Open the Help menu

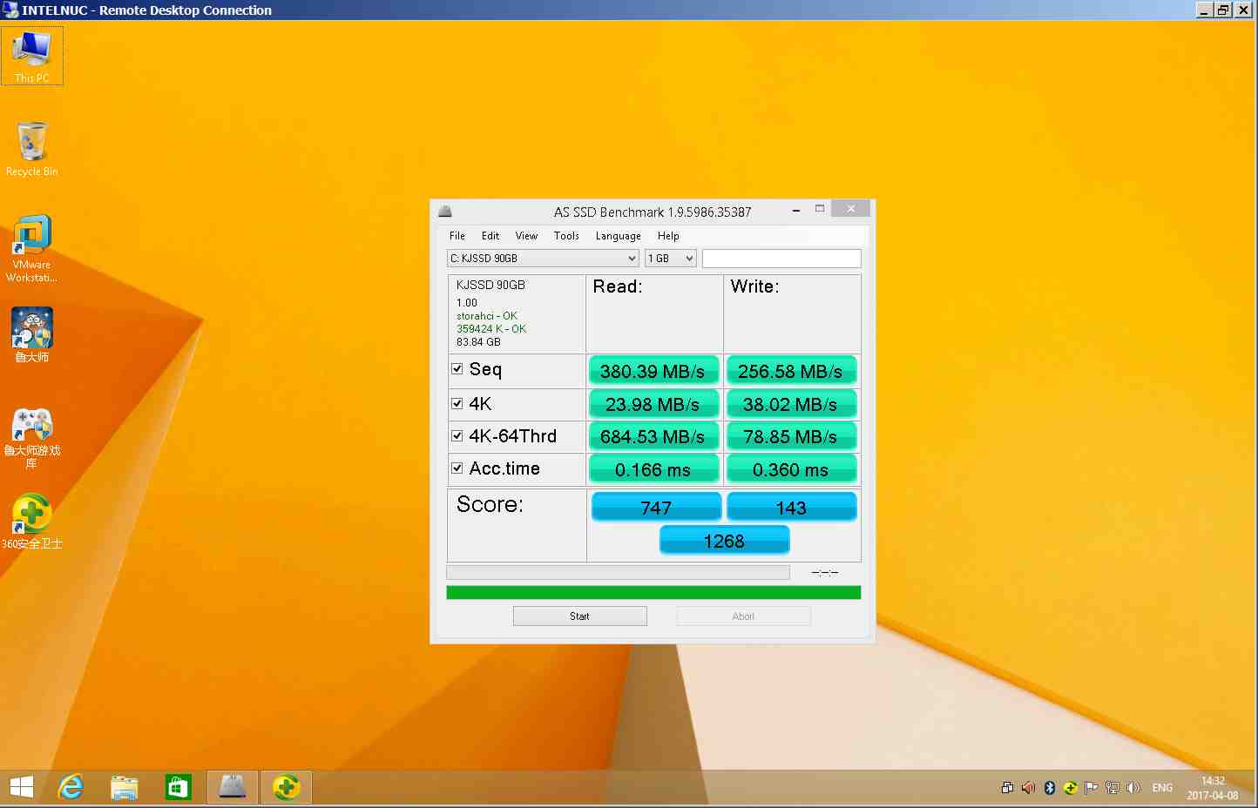tap(668, 236)
